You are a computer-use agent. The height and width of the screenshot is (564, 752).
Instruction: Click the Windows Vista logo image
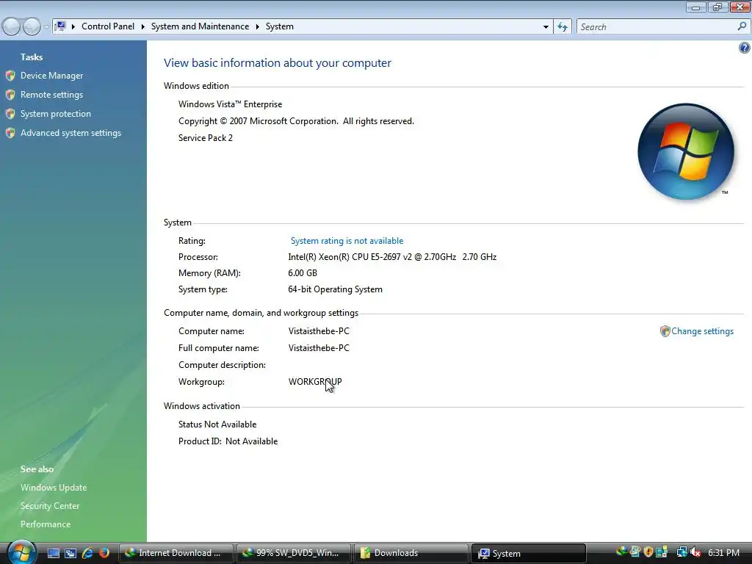(x=686, y=151)
